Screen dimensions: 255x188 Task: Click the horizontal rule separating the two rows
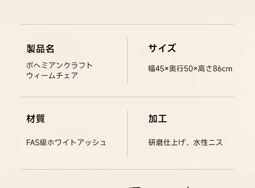128,97
